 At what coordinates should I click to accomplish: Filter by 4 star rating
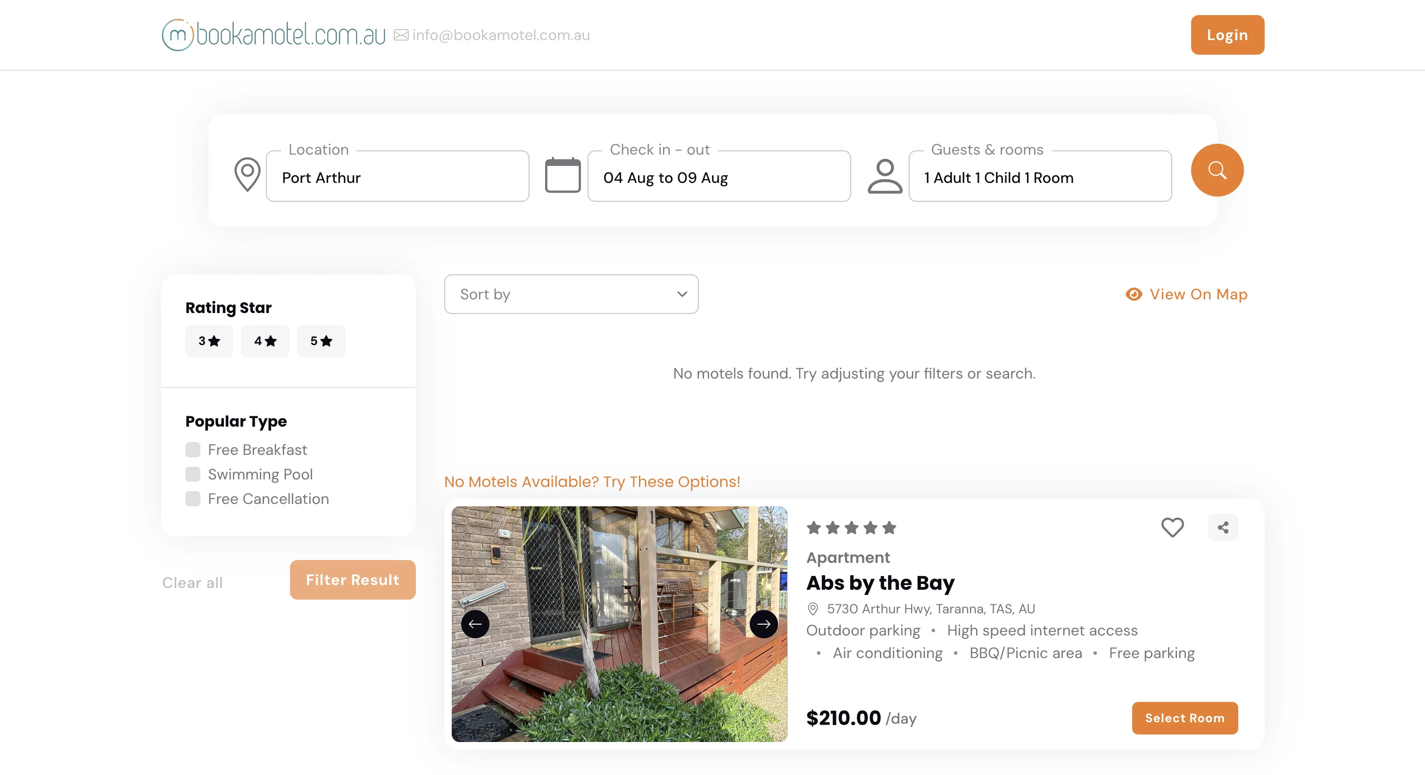pos(265,341)
